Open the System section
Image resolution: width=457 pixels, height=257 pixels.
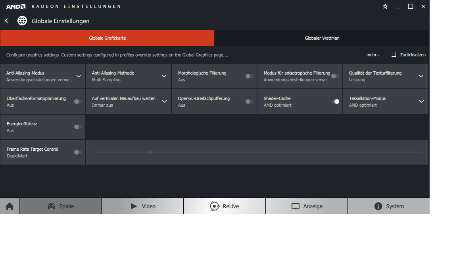[x=389, y=206]
